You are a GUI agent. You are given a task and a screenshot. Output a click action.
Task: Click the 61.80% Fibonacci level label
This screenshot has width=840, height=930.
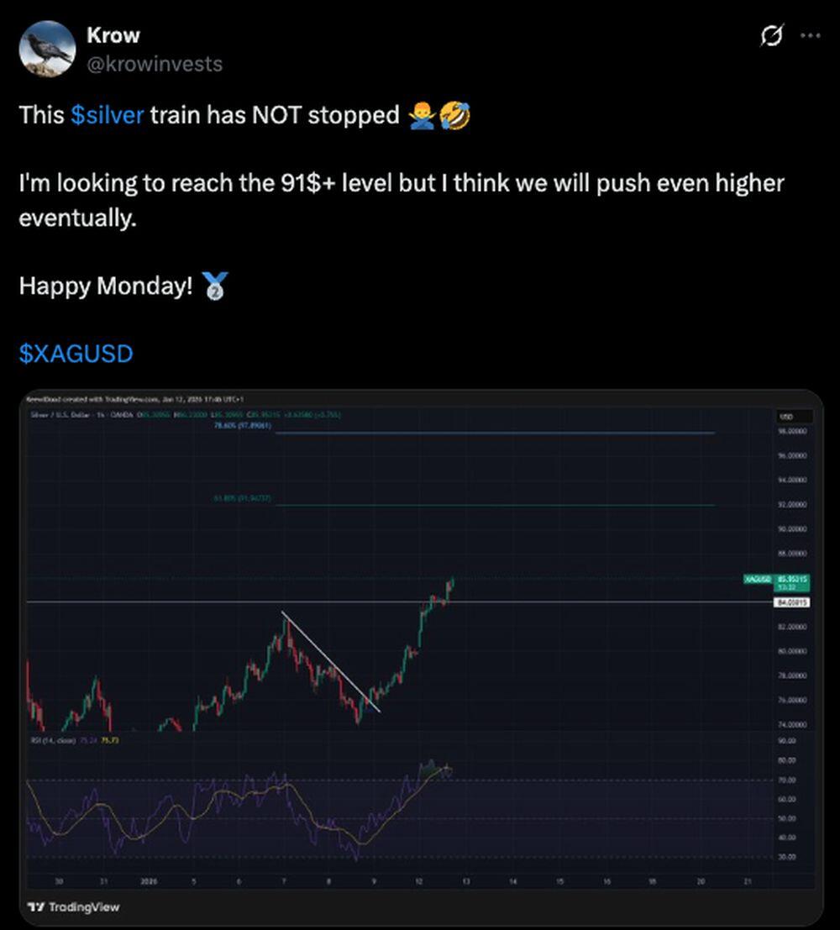point(243,499)
